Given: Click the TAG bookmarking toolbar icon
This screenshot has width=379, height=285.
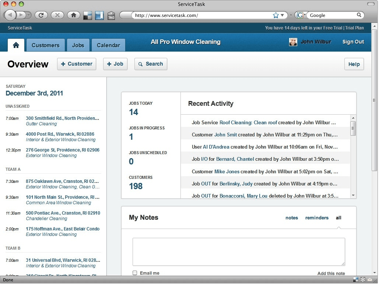Looking at the screenshot, I should pyautogui.click(x=111, y=15).
